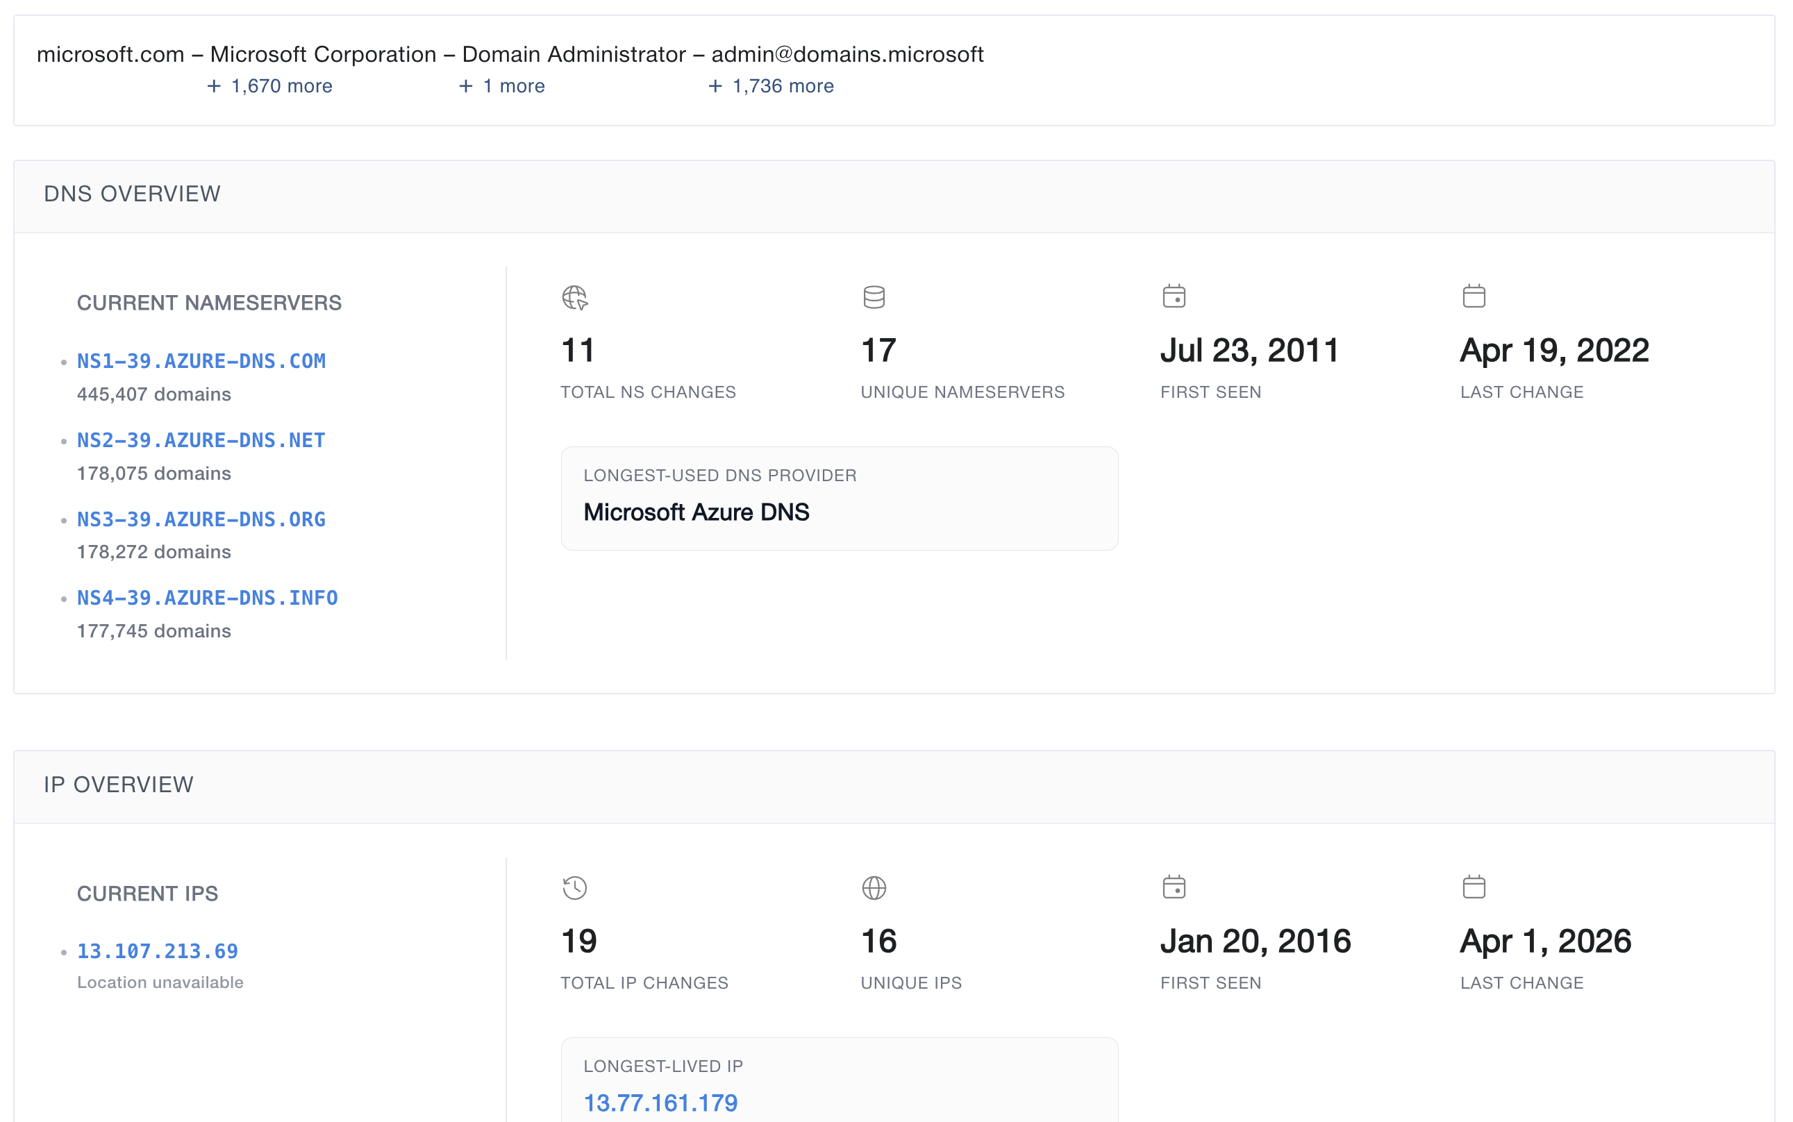This screenshot has height=1122, width=1793.
Task: Click the '16' unique IPs value
Action: point(878,941)
